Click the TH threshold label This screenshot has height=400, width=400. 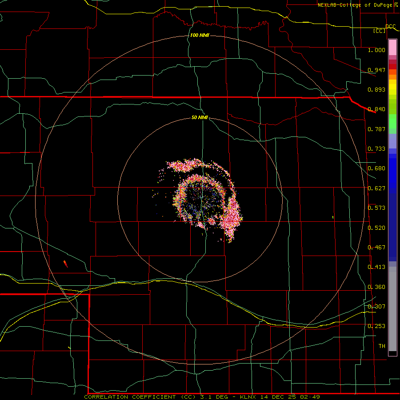point(382,346)
